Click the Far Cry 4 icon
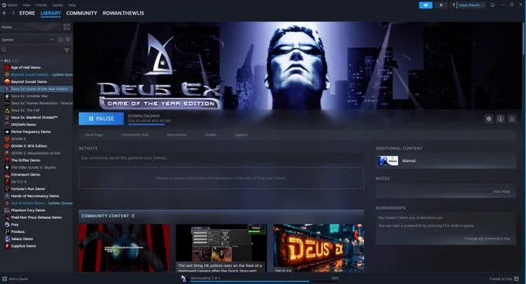This screenshot has height=284, width=526. [7, 182]
